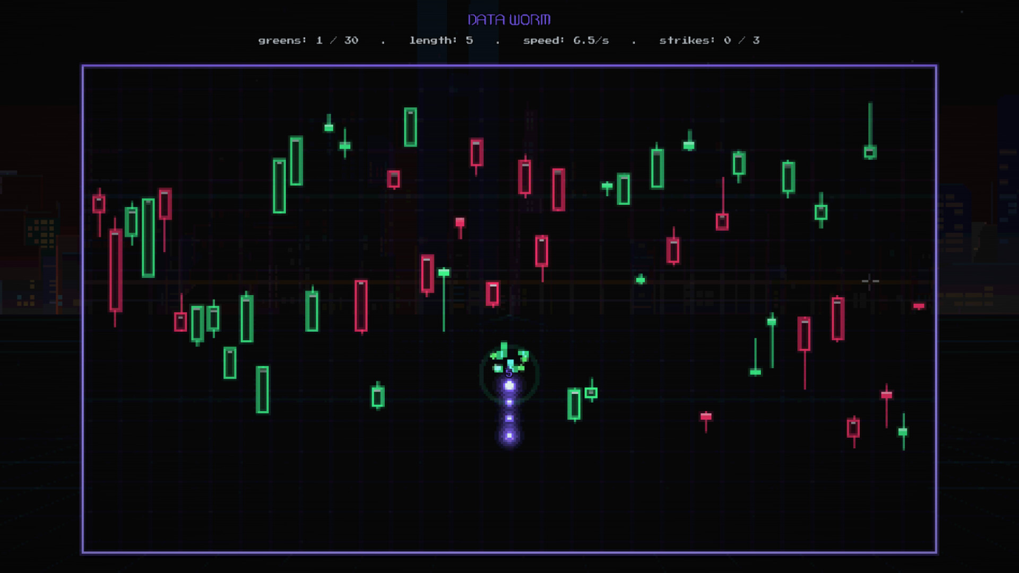Click the gray crosshair cursor marker

[870, 281]
